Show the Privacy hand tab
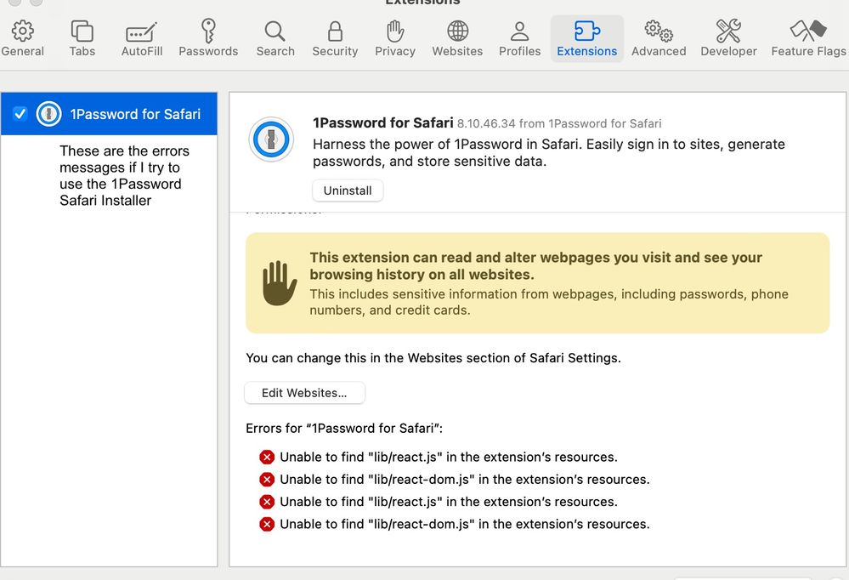Viewport: 849px width, 580px height. (395, 38)
